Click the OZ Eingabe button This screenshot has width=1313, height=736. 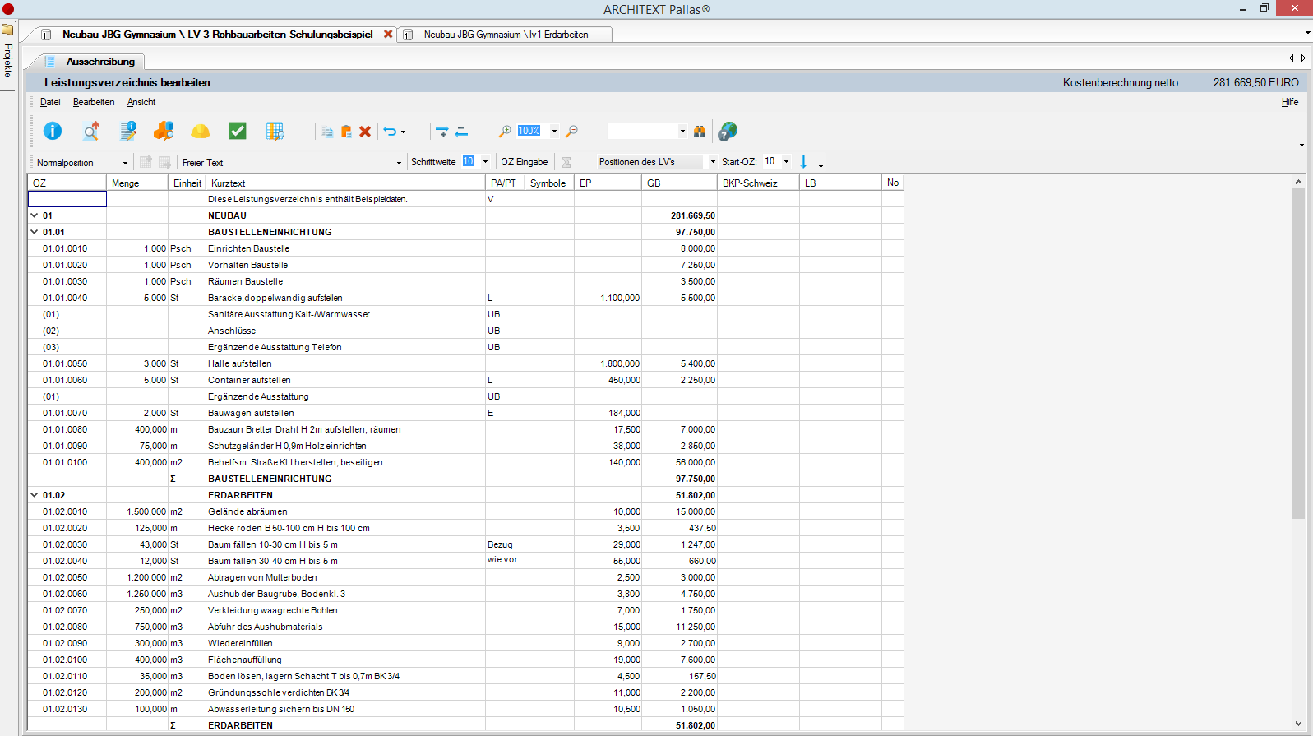coord(525,162)
